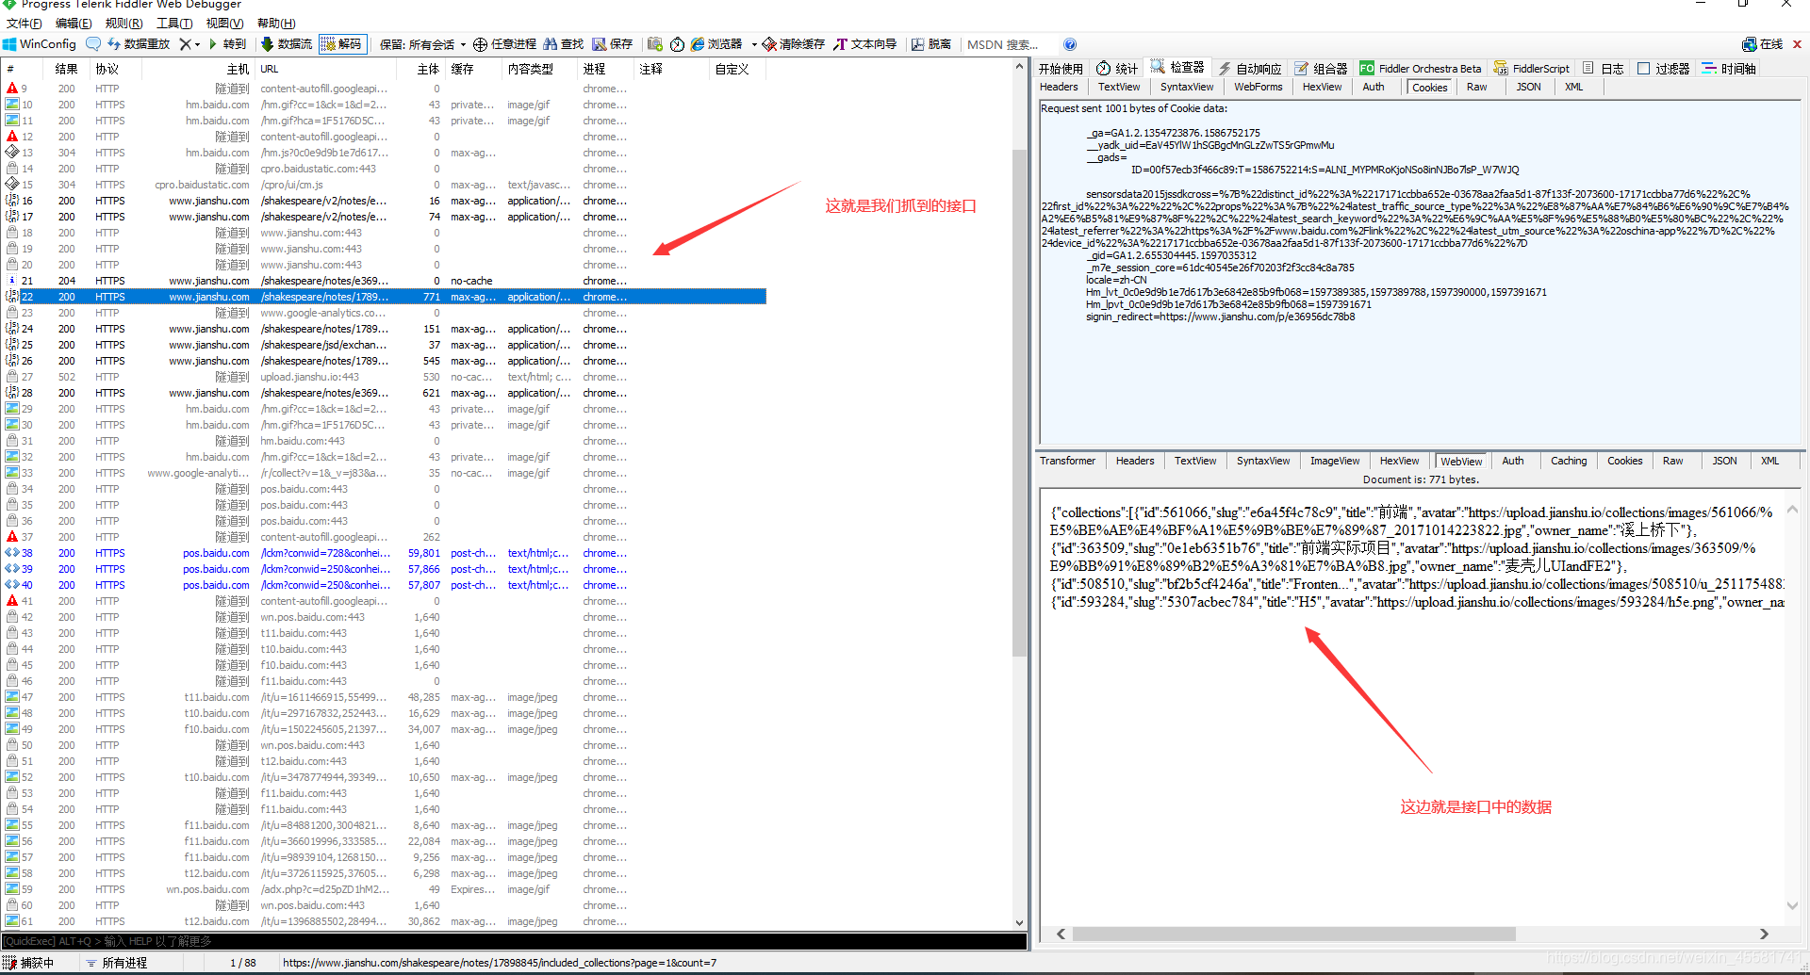Click the 任意进程 target icon

(480, 44)
